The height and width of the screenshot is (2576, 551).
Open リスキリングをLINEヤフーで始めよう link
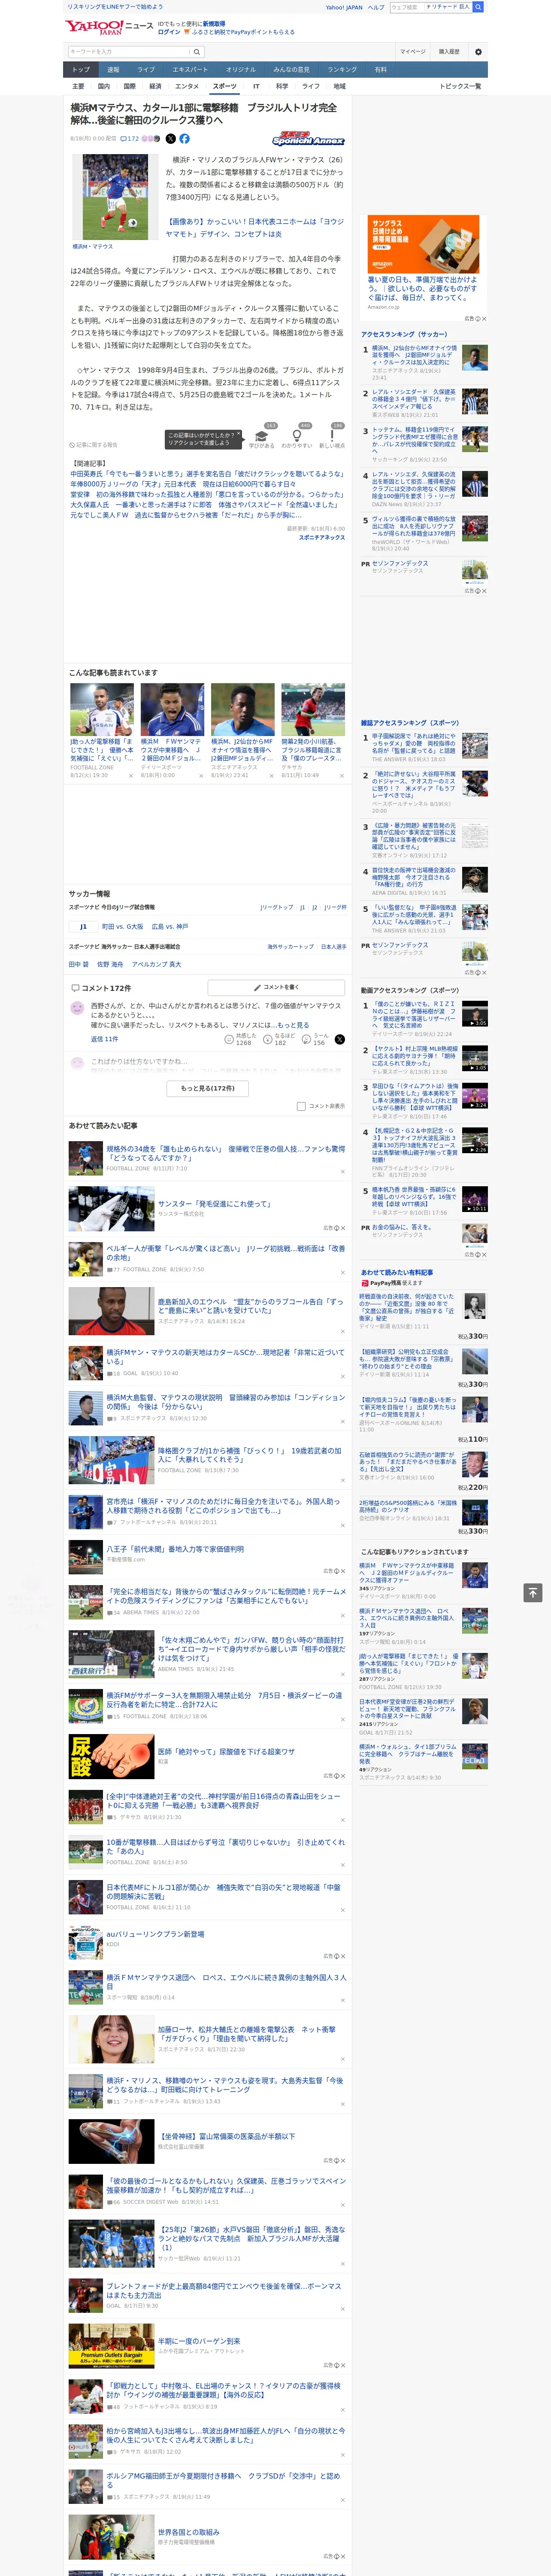tap(115, 7)
